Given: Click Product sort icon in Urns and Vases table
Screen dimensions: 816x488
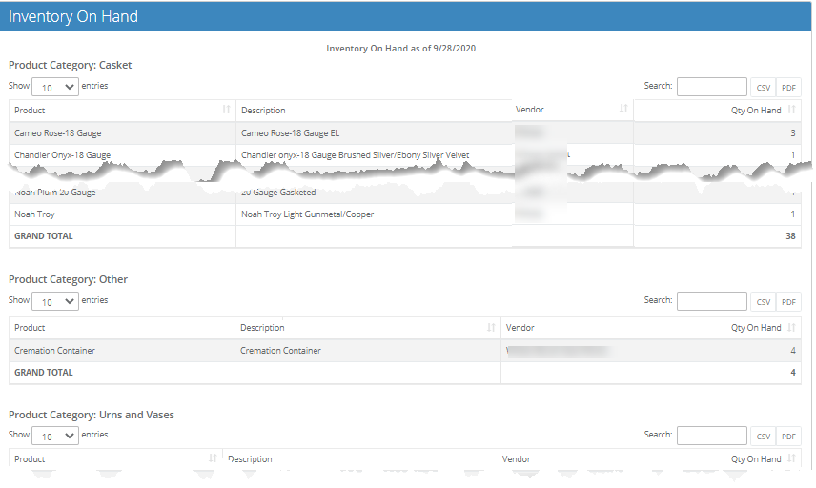Looking at the screenshot, I should [x=213, y=459].
